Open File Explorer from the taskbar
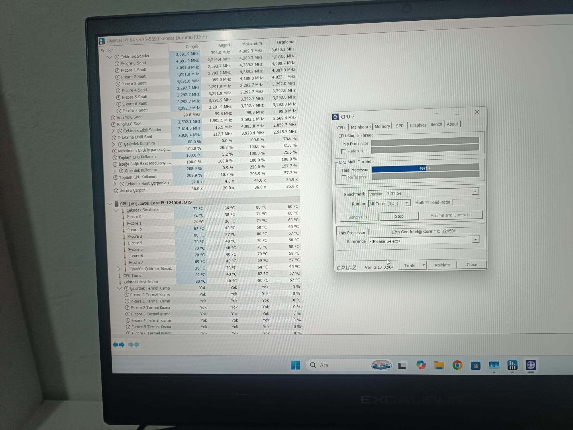Image resolution: width=573 pixels, height=430 pixels. pyautogui.click(x=439, y=365)
